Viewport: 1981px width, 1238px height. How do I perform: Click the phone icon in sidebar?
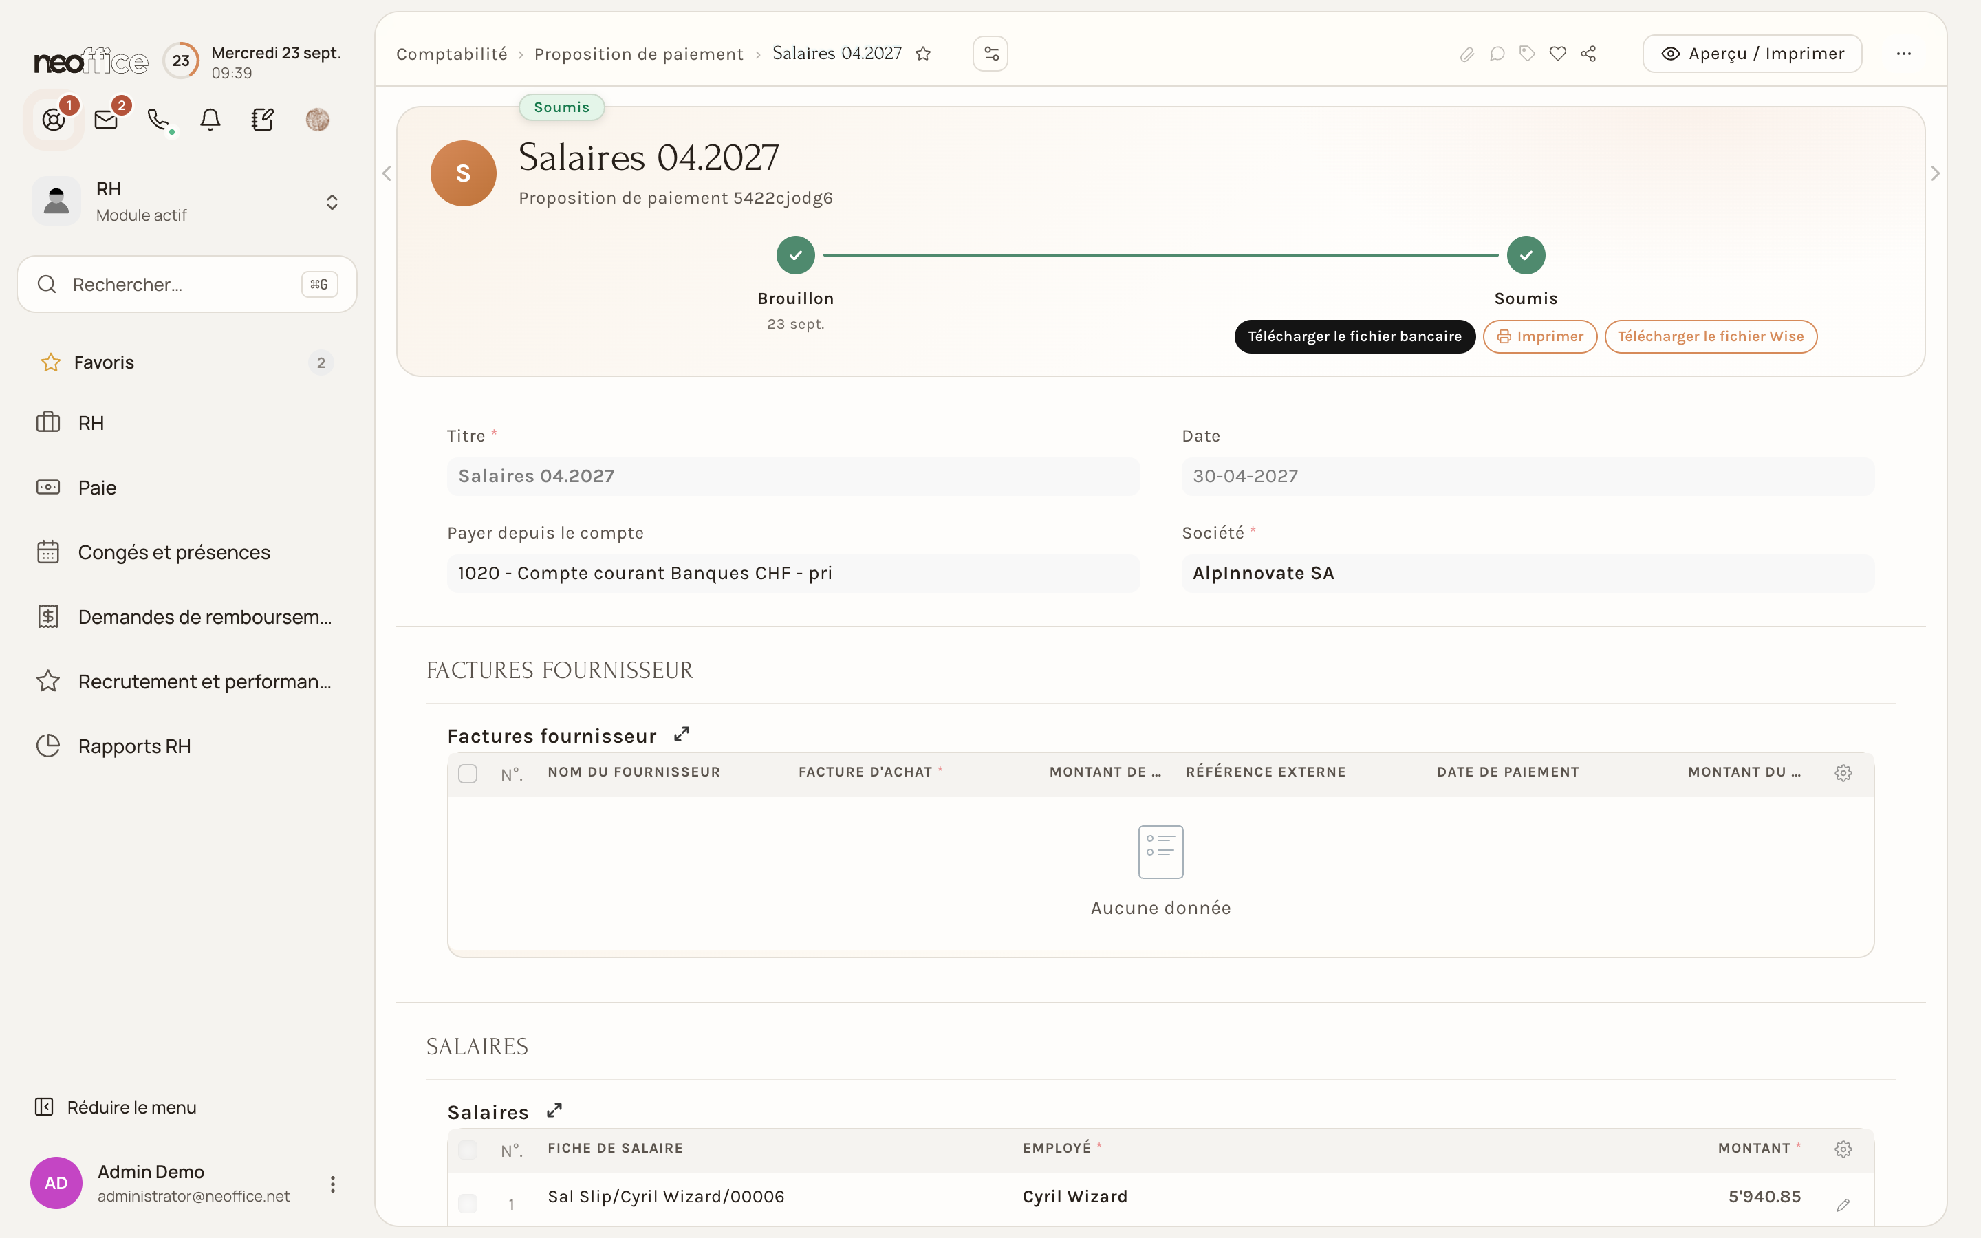[158, 120]
